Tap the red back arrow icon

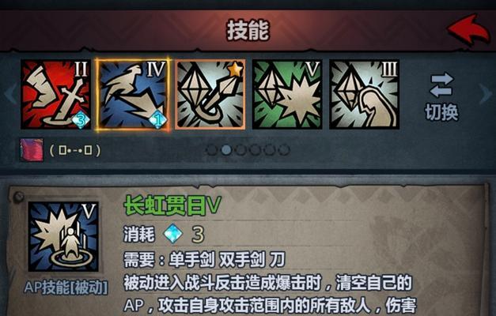468,29
